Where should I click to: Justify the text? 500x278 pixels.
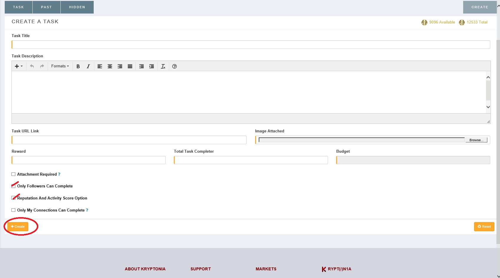point(130,66)
